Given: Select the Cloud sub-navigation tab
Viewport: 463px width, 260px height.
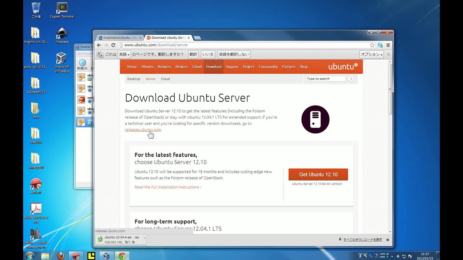Looking at the screenshot, I should click(x=165, y=79).
